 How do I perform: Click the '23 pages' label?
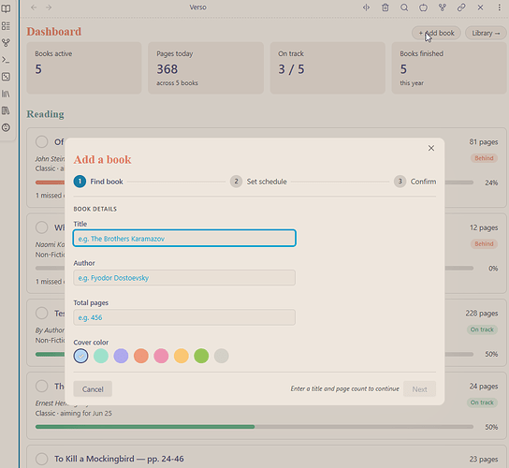click(484, 460)
